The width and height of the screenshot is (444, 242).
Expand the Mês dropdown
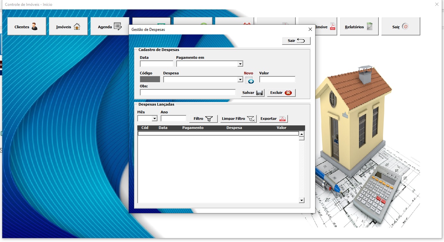click(154, 119)
